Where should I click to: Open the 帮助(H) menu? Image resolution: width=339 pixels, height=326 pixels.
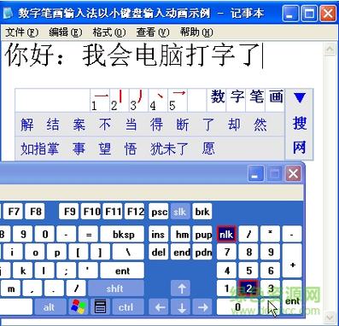196,32
